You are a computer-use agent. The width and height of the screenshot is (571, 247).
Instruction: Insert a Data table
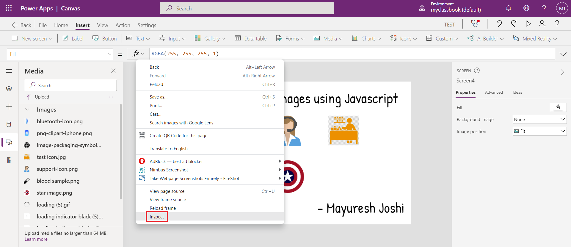tap(250, 38)
